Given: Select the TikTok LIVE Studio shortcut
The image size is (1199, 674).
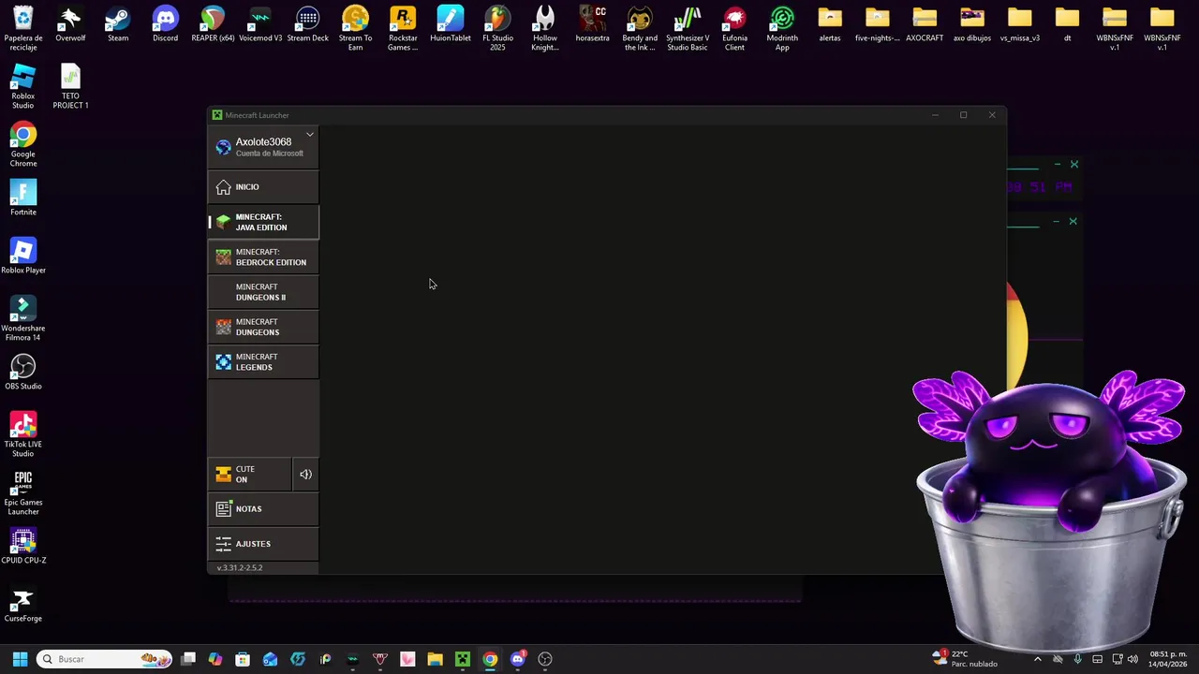Looking at the screenshot, I should click(23, 435).
